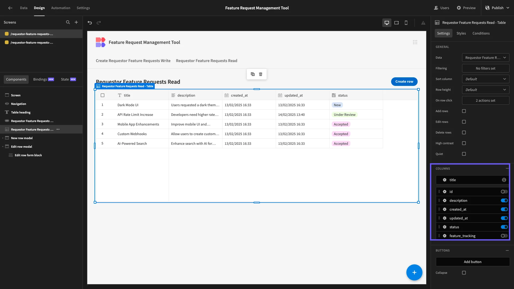514x289 pixels.
Task: Undo the last change
Action: pyautogui.click(x=90, y=23)
